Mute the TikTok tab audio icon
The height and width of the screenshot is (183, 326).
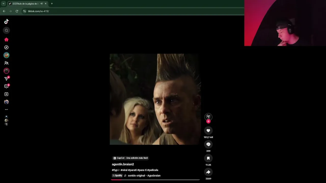coord(42,4)
